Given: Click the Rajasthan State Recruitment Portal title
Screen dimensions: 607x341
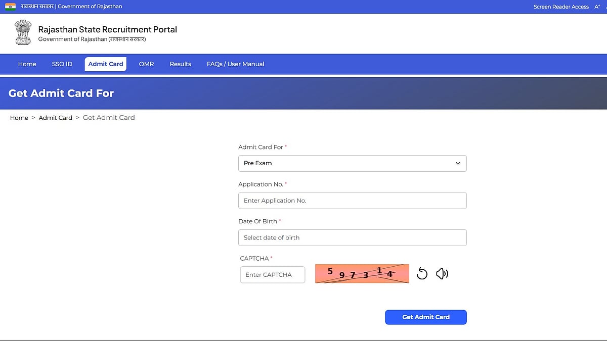Looking at the screenshot, I should click(x=108, y=29).
